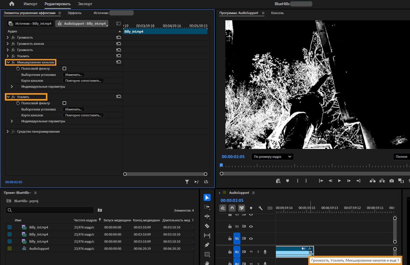Go to the Home screen icon

pyautogui.click(x=12, y=4)
